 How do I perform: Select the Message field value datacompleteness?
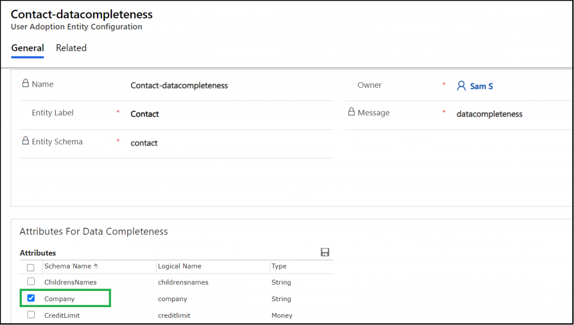[489, 114]
